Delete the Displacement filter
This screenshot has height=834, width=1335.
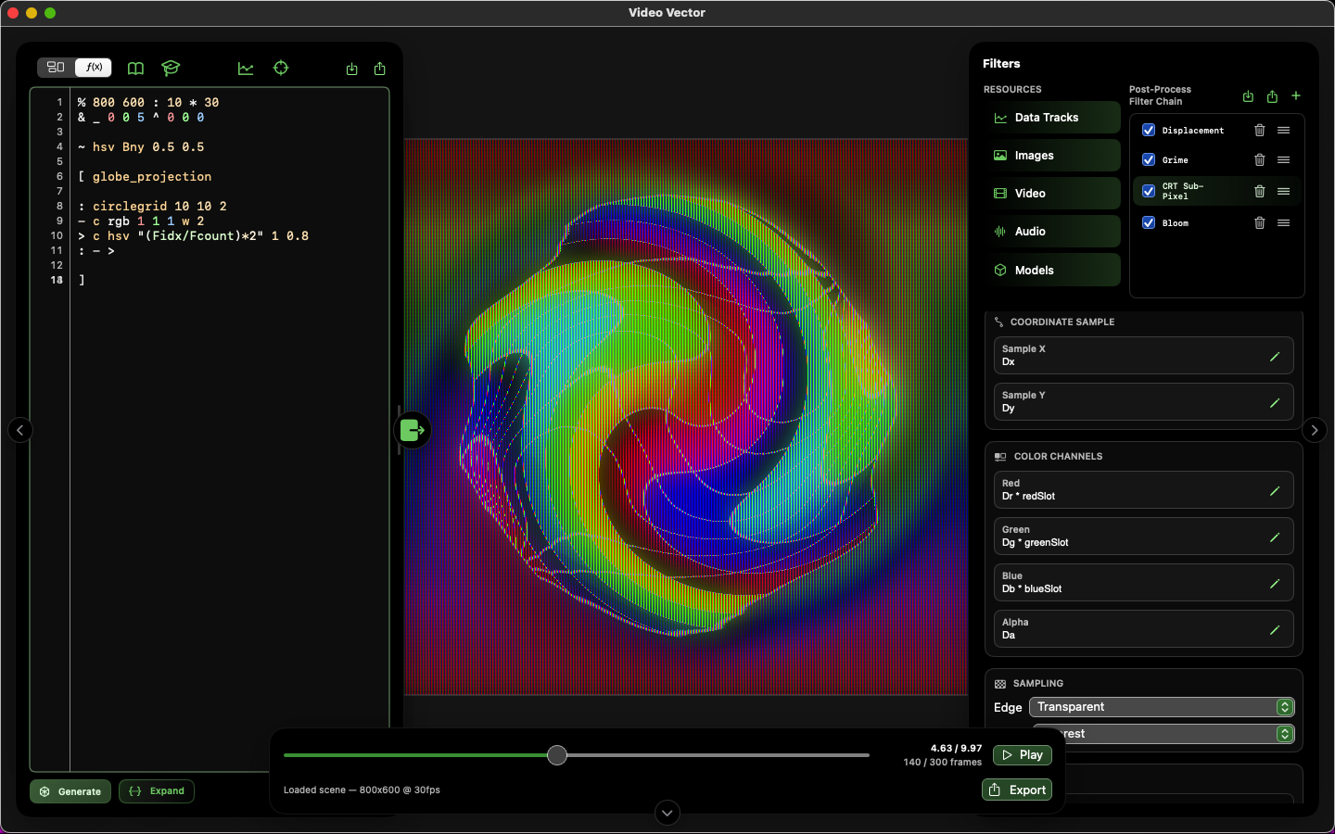(1259, 131)
